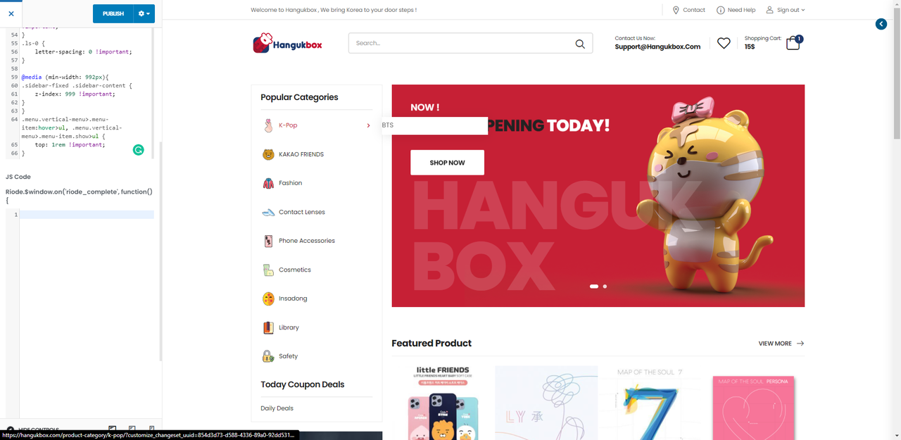Open the shopping cart bag icon

[793, 43]
